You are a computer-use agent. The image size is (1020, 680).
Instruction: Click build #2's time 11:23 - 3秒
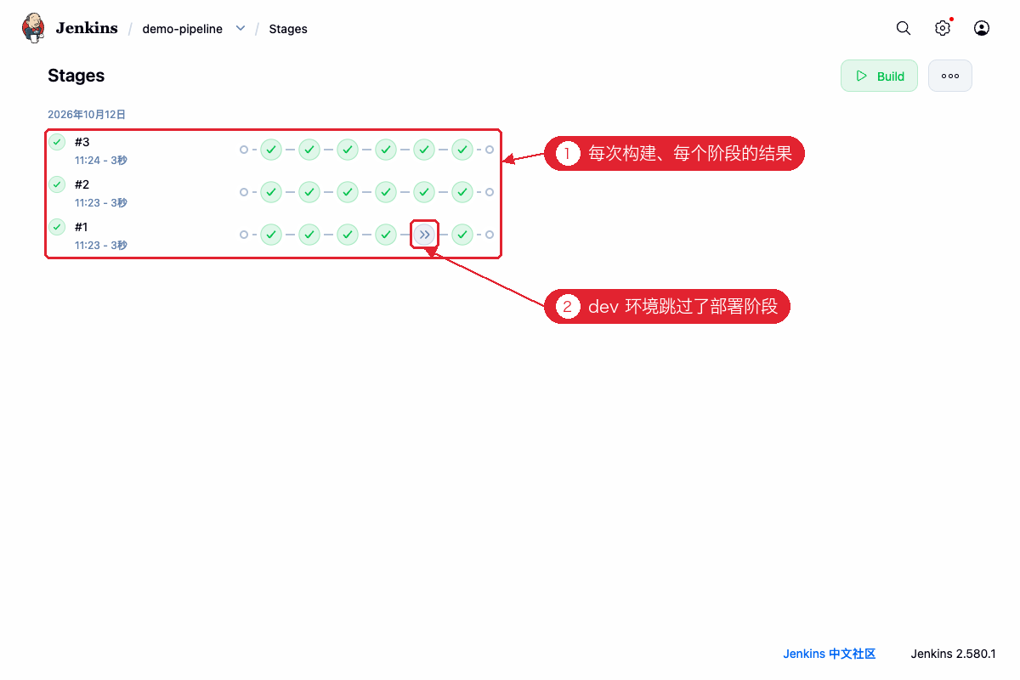click(100, 203)
